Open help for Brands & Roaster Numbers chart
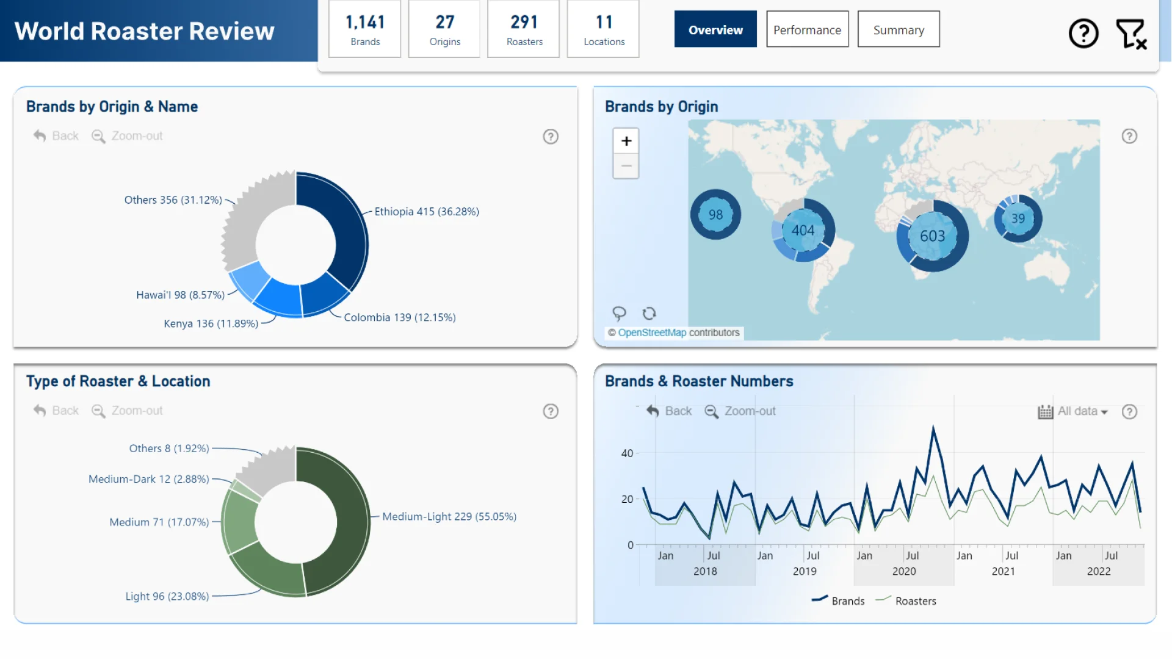 pos(1129,412)
